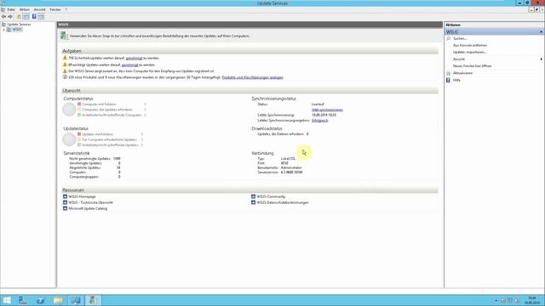Screen dimensions: 545x306
Task: Click the green Aktualisieren icon
Action: 449,73
